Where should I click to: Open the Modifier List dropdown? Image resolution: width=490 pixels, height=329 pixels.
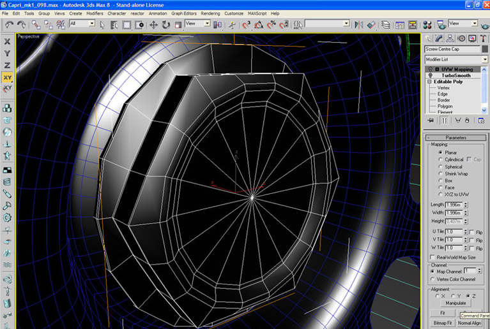pos(485,59)
